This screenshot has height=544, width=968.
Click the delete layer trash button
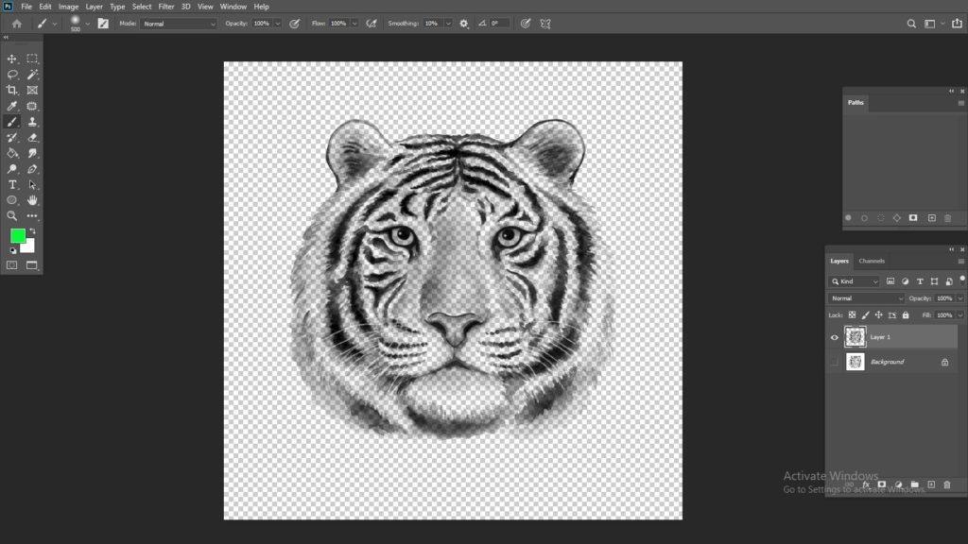947,484
